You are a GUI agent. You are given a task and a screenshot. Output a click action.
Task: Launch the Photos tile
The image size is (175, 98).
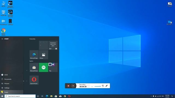tap(43, 55)
